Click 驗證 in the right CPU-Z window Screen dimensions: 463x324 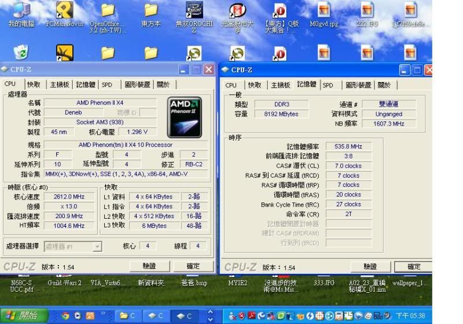[x=370, y=267]
